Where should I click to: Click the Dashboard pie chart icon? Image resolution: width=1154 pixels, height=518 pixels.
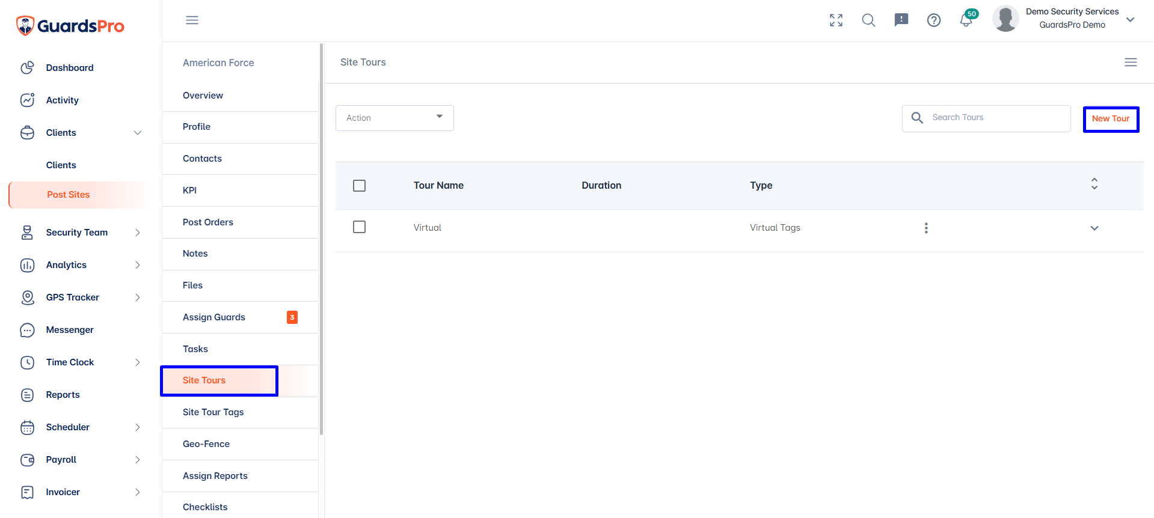(x=28, y=68)
